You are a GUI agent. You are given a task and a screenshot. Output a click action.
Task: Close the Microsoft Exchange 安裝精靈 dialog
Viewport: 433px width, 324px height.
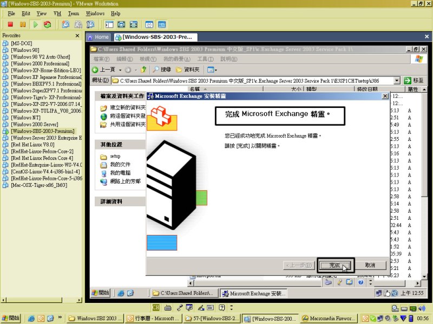(x=385, y=96)
